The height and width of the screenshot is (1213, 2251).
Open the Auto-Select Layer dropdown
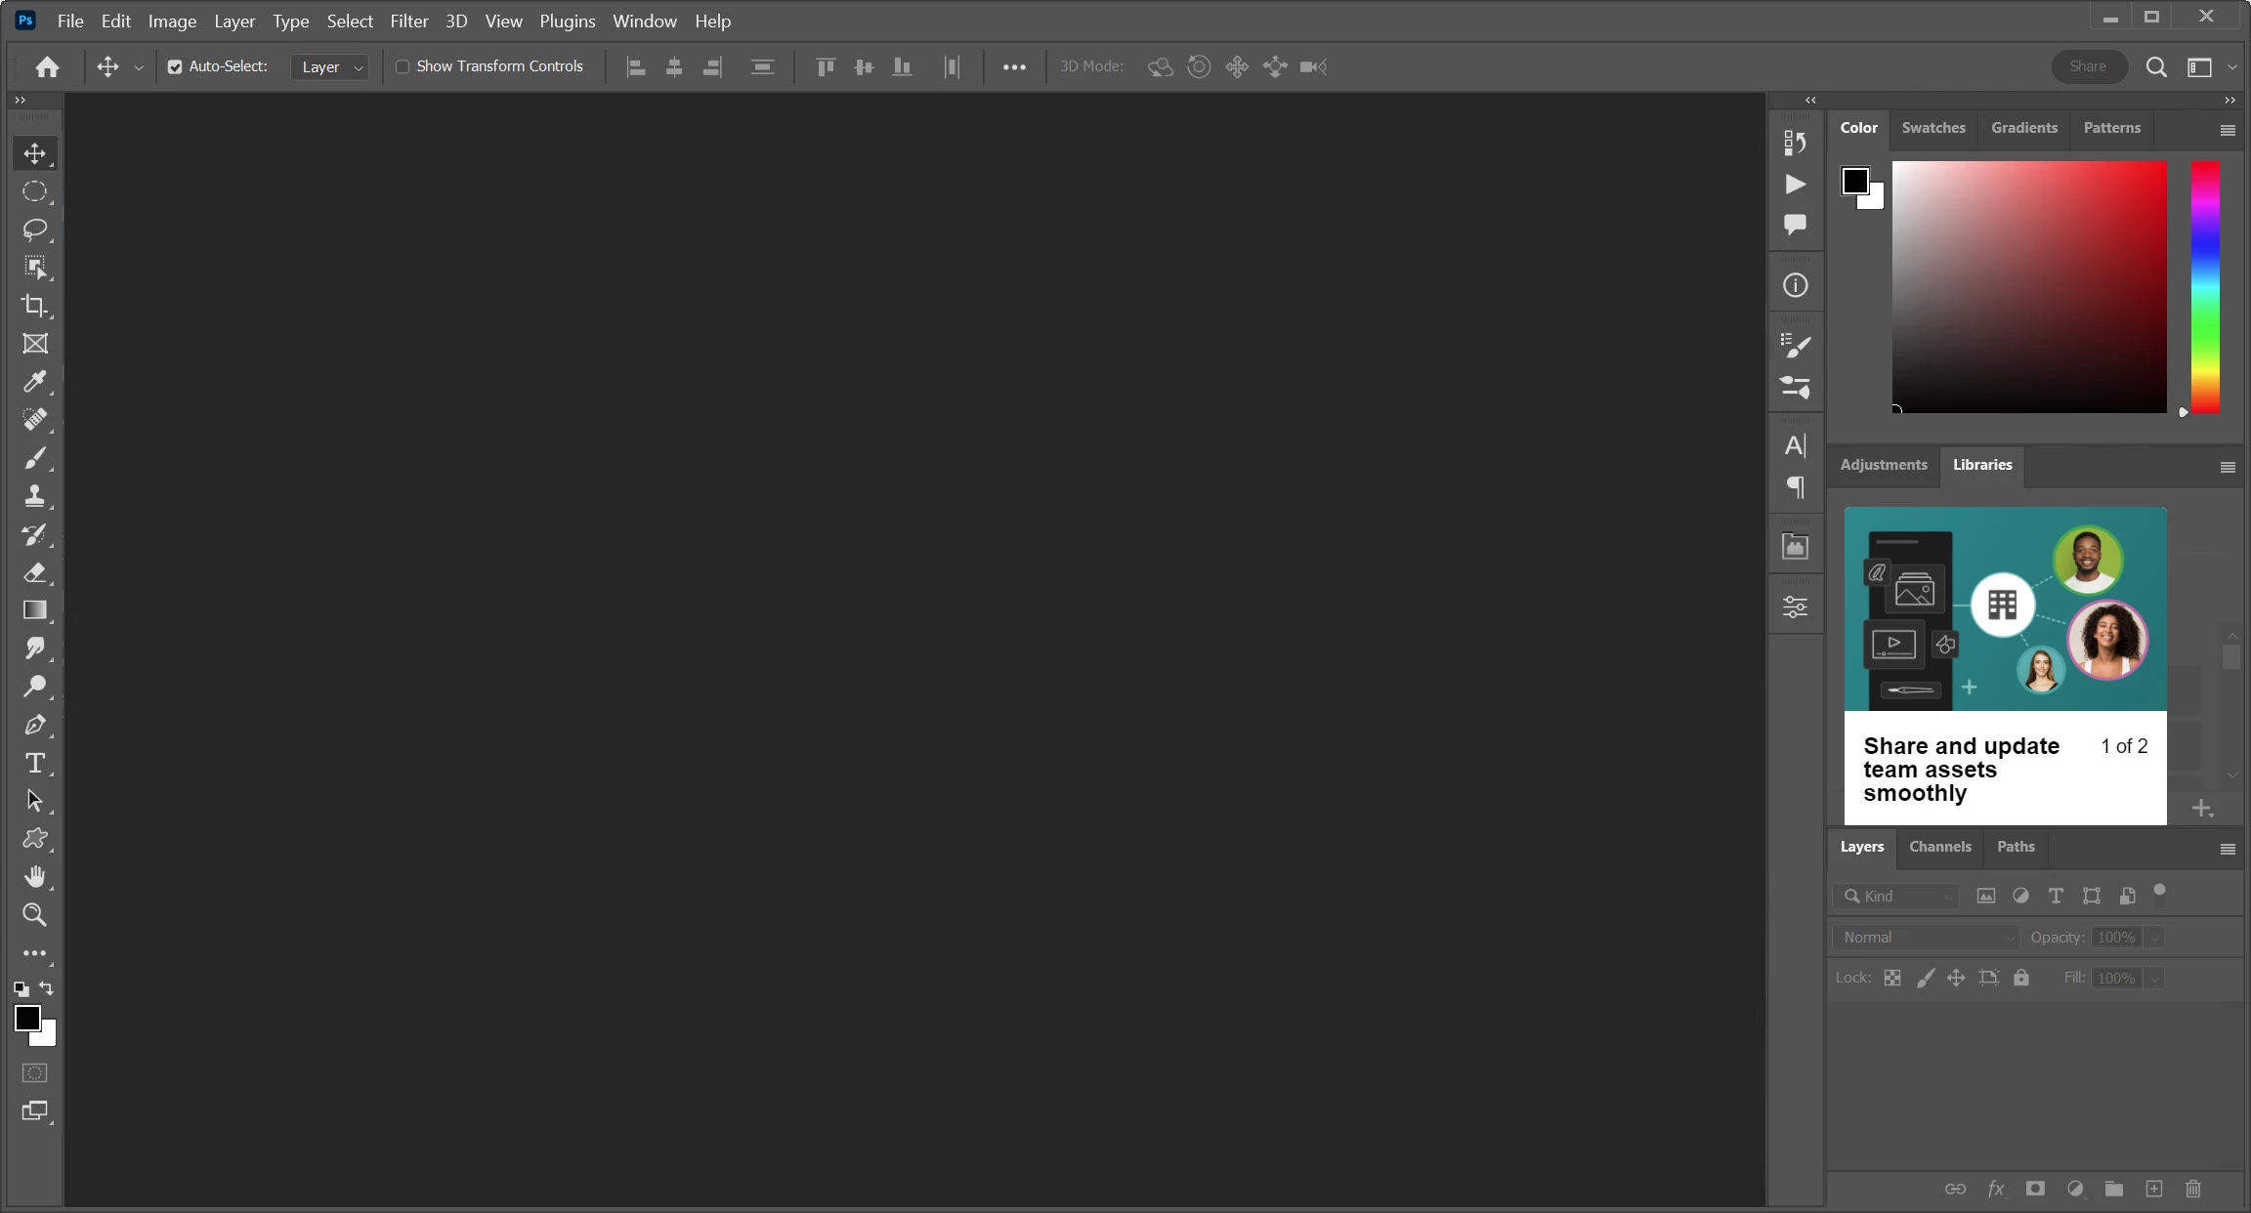tap(330, 66)
